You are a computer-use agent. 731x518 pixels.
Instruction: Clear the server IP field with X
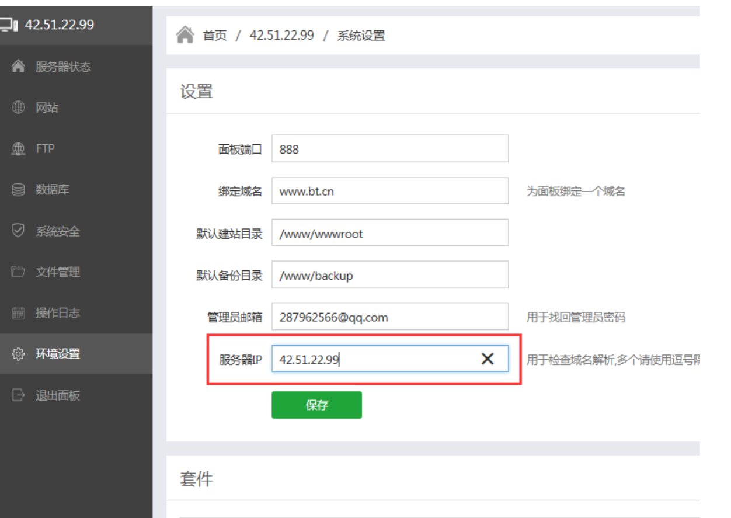(x=487, y=359)
